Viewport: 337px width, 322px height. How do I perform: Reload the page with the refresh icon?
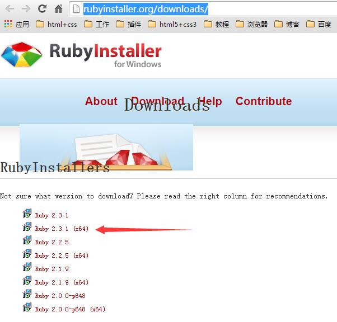coord(42,8)
